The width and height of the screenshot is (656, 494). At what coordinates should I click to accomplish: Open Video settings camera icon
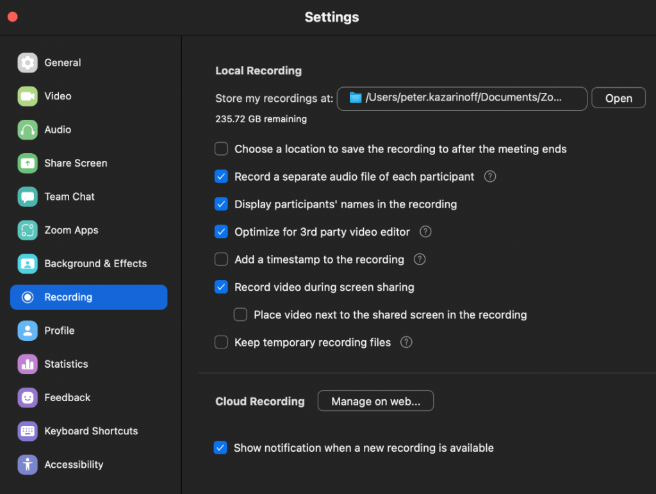(28, 96)
